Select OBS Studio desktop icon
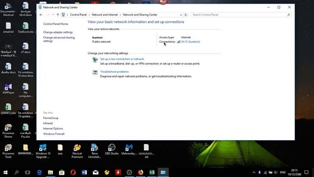Image resolution: width=314 pixels, height=177 pixels. [112, 149]
